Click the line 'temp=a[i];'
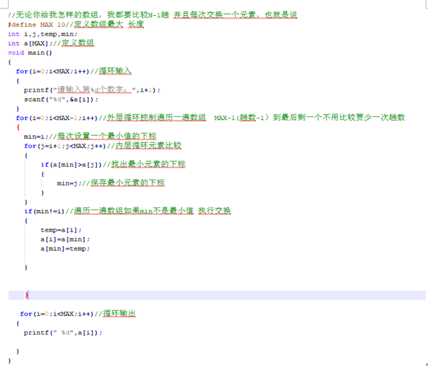The width and height of the screenshot is (428, 370). point(61,230)
